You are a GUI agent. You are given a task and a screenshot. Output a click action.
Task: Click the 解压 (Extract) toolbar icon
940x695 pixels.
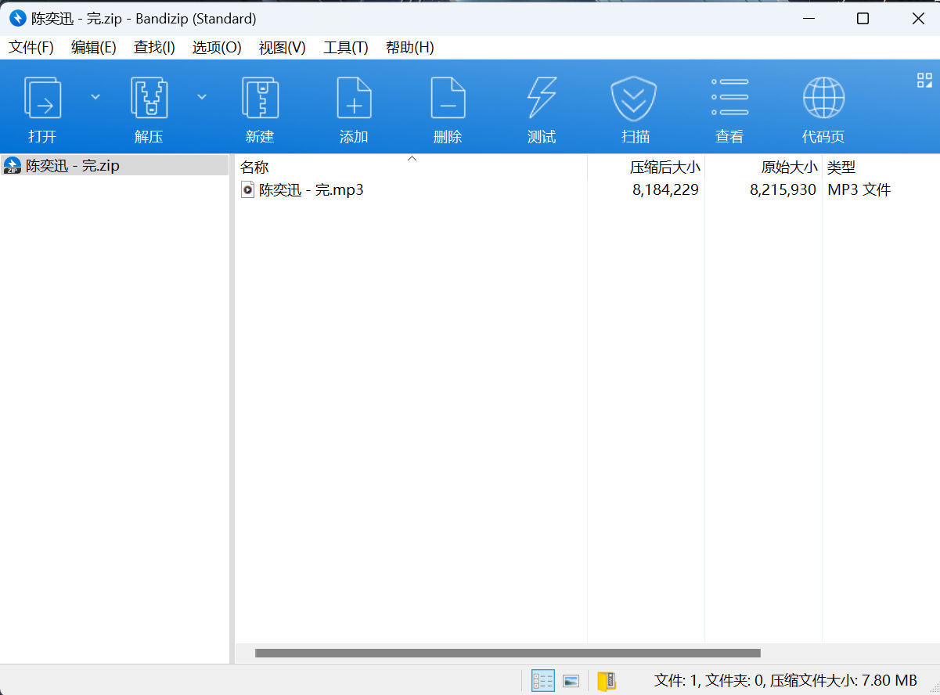(149, 97)
